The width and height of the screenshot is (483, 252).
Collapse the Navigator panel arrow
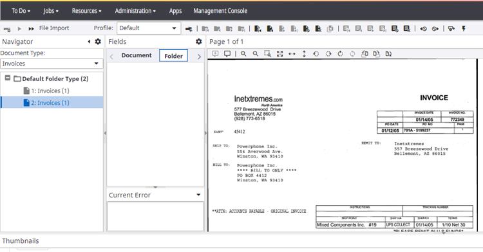click(x=90, y=42)
